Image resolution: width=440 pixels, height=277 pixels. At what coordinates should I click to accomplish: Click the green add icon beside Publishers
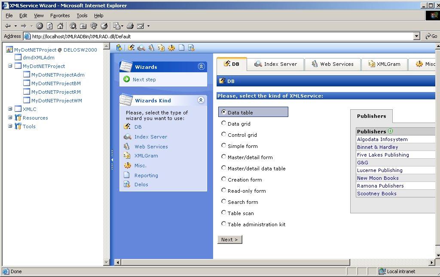point(391,131)
